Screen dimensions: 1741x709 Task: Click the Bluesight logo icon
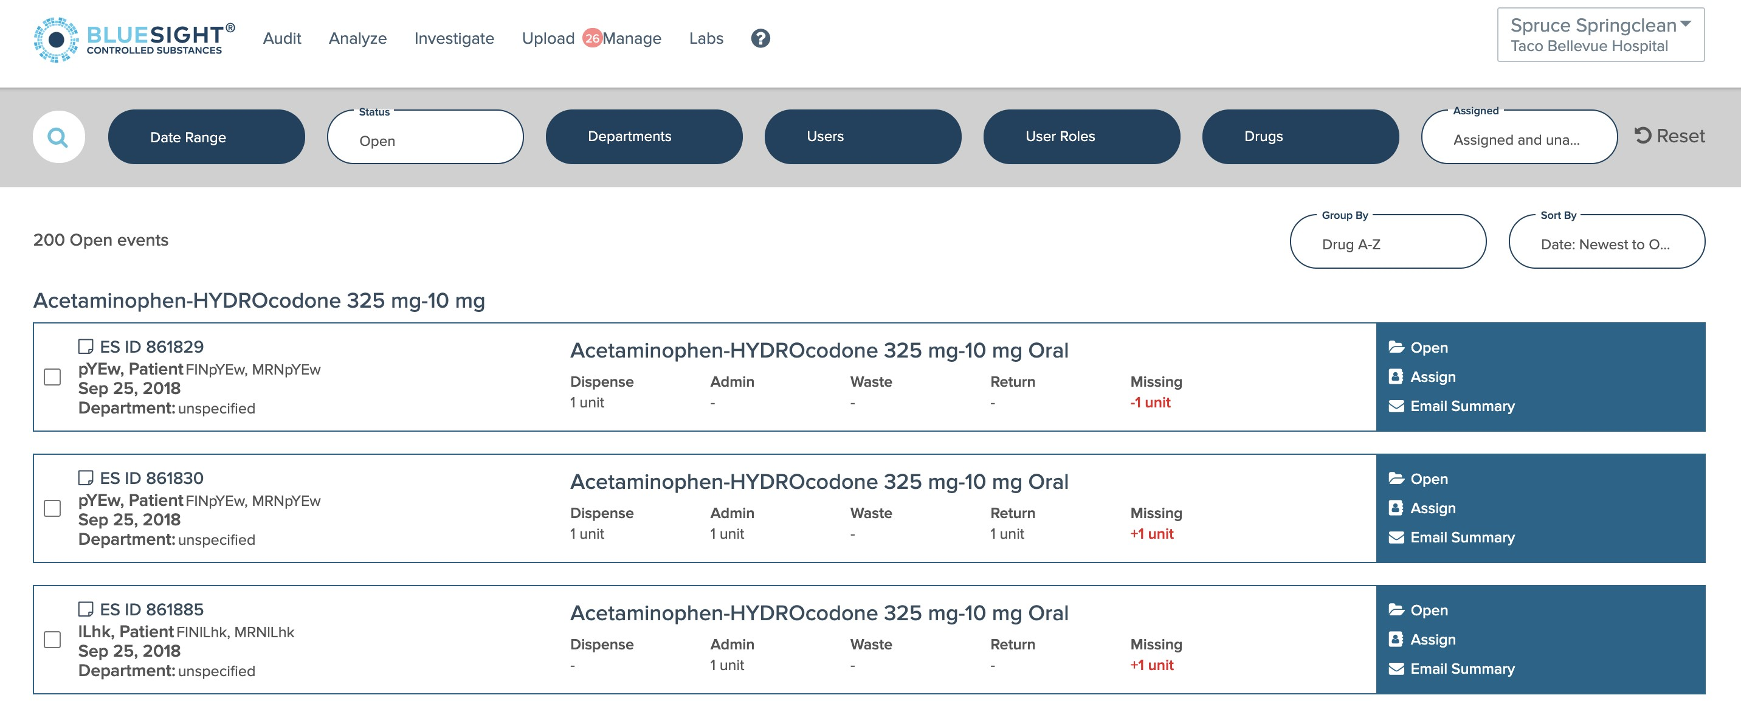pos(55,40)
